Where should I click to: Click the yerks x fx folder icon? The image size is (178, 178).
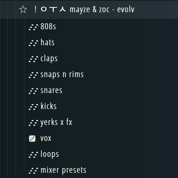(x=33, y=123)
